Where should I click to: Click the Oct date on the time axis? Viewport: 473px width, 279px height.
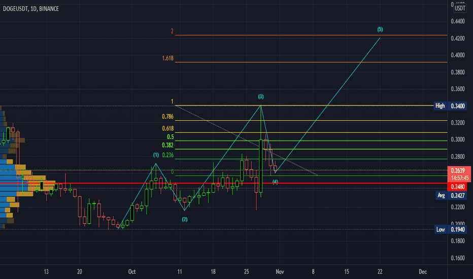coord(132,272)
